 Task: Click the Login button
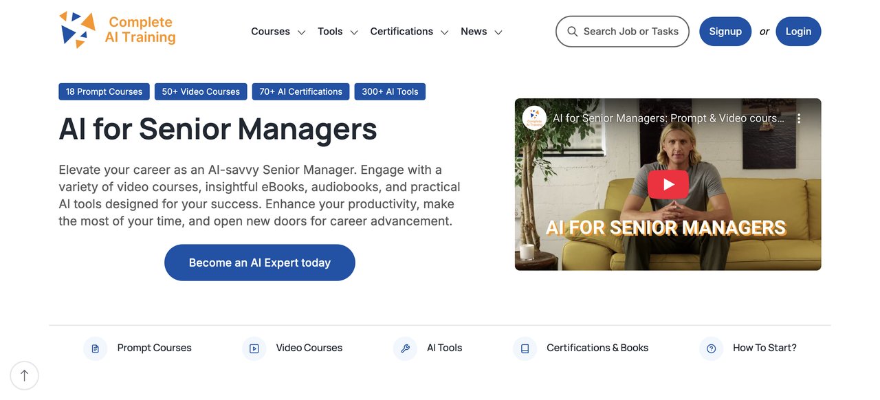click(x=798, y=32)
